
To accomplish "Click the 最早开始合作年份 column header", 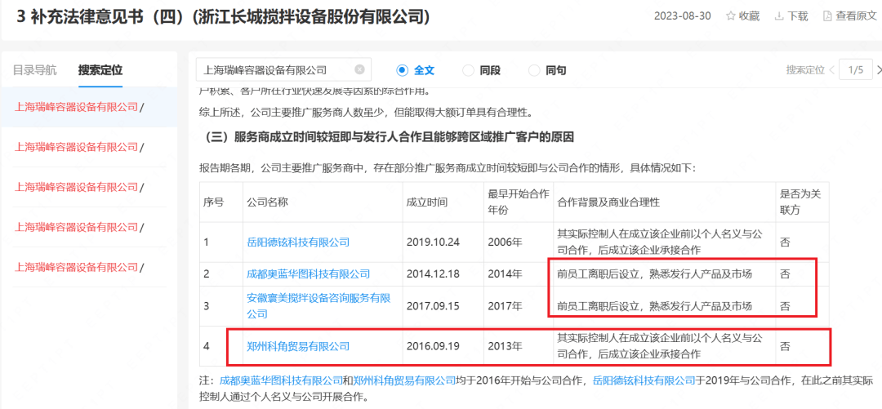I will pyautogui.click(x=518, y=202).
